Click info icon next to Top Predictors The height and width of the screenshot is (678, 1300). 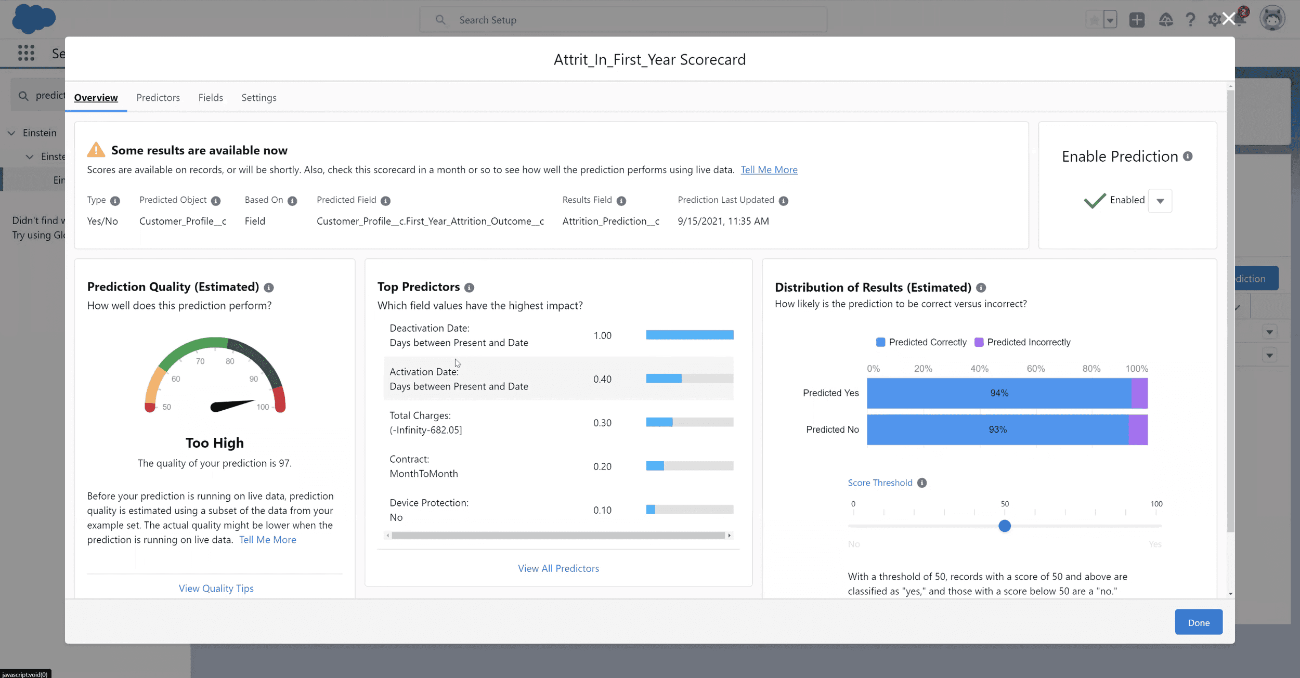[x=469, y=288]
